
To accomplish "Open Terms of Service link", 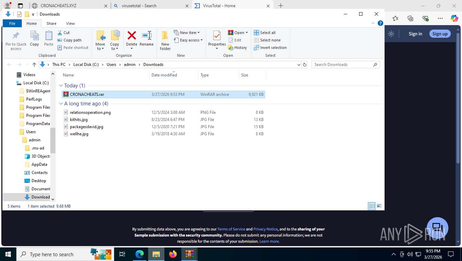I will pyautogui.click(x=231, y=229).
